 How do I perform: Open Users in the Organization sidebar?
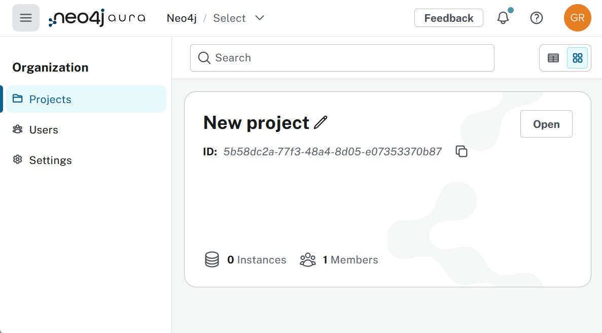click(x=44, y=130)
